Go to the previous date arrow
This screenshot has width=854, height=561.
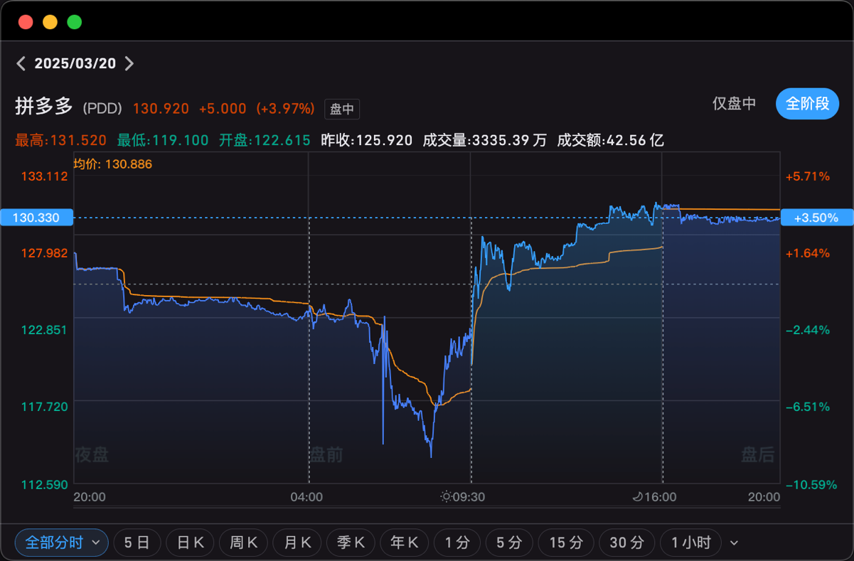pos(21,63)
